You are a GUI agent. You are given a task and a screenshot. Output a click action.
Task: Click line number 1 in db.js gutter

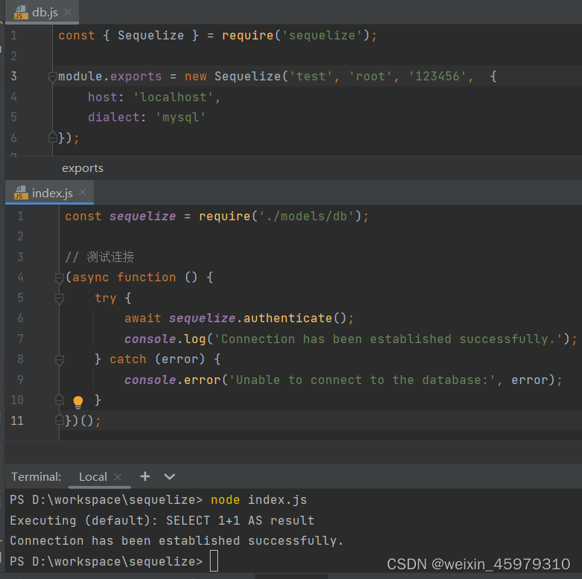pos(13,35)
